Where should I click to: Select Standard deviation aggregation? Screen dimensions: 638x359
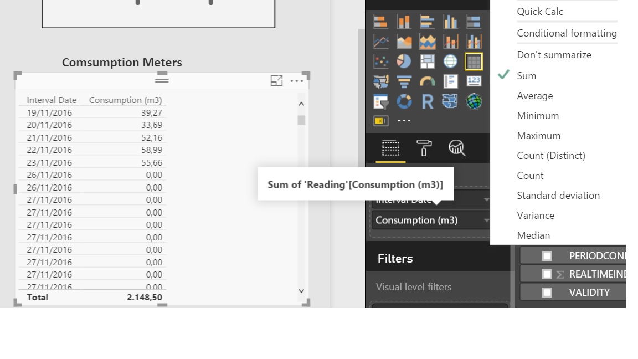(x=558, y=196)
